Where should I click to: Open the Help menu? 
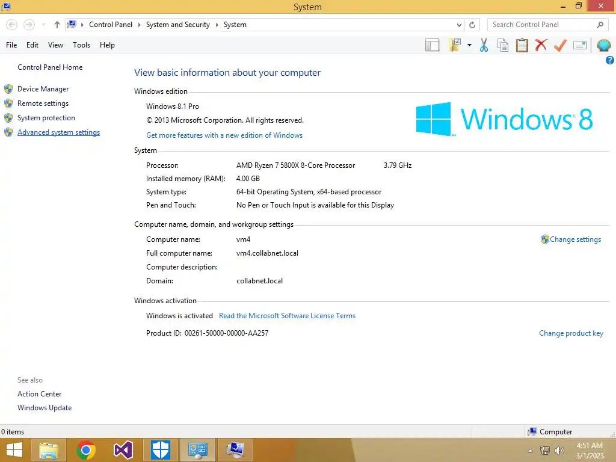pos(107,45)
